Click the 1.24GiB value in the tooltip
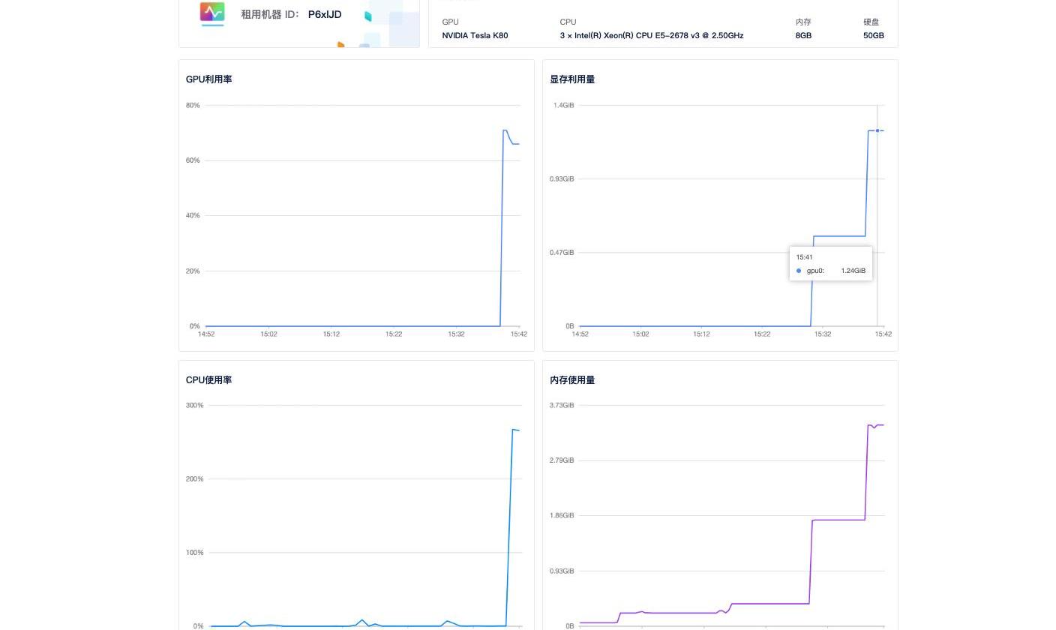 coord(853,271)
